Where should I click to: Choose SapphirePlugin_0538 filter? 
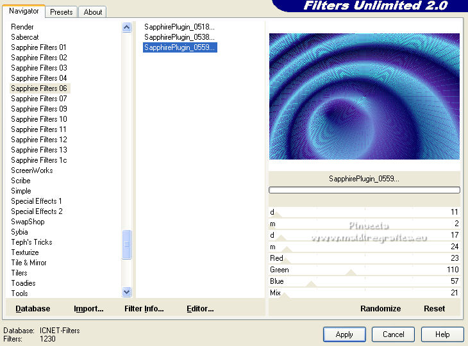[x=180, y=37]
